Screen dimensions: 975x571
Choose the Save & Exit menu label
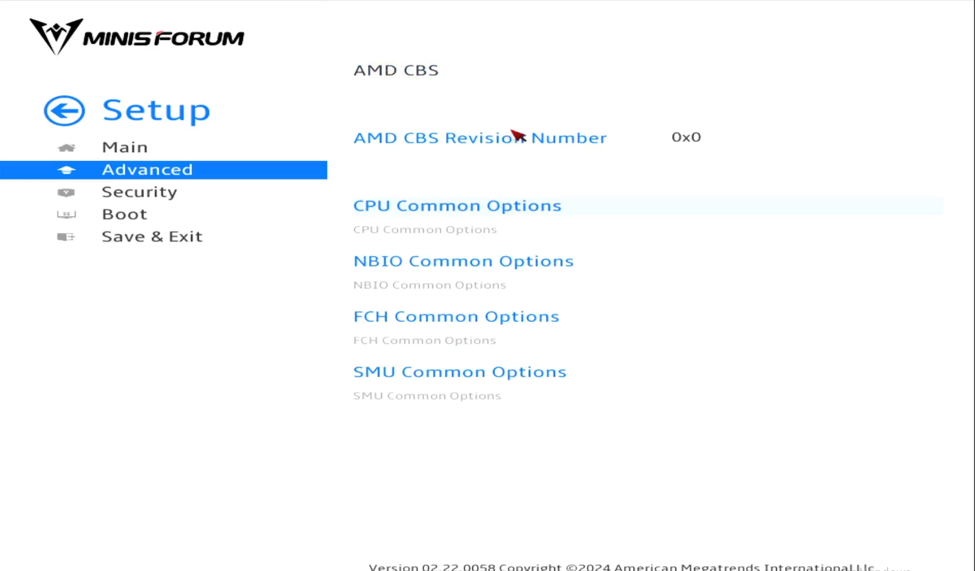[152, 237]
